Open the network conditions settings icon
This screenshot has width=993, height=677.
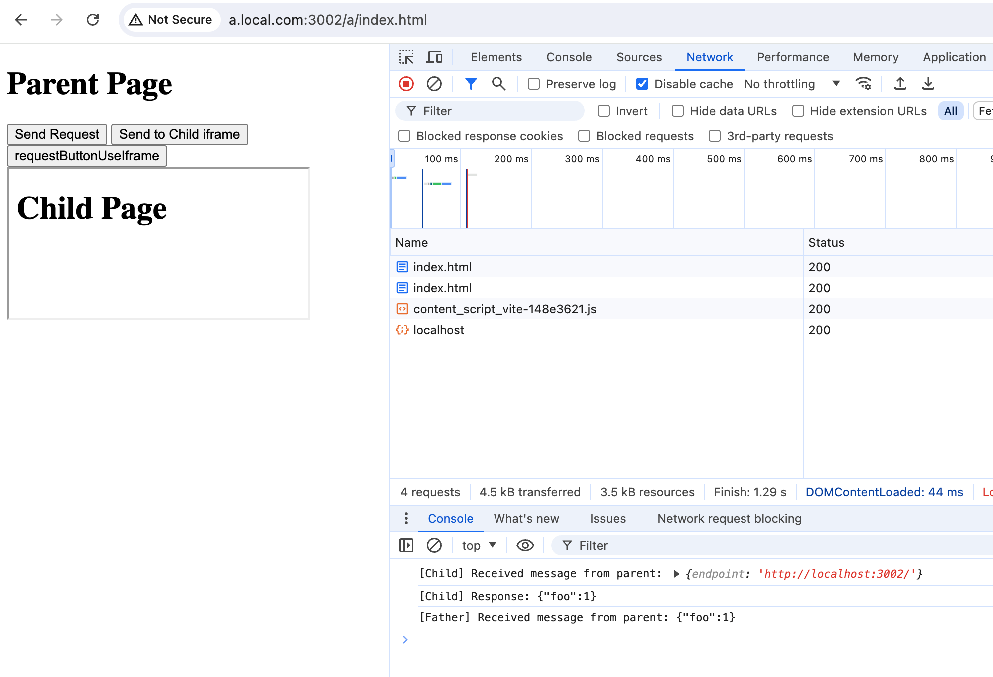click(x=864, y=84)
